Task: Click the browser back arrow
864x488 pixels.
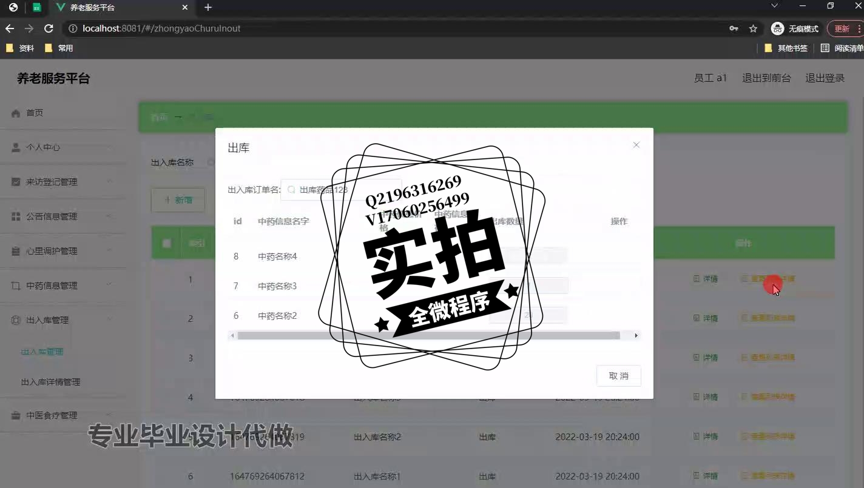Action: coord(10,28)
